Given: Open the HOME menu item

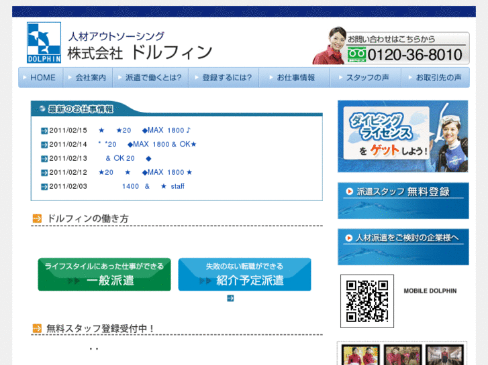Looking at the screenshot, I should (x=41, y=77).
